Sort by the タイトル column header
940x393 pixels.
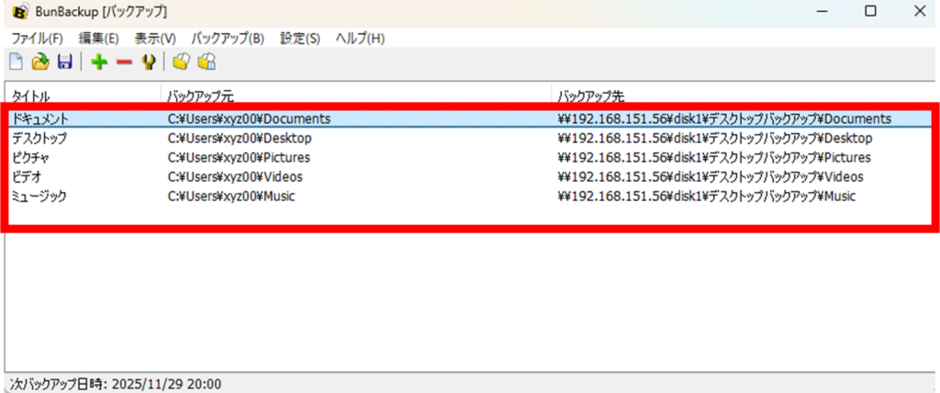point(83,96)
